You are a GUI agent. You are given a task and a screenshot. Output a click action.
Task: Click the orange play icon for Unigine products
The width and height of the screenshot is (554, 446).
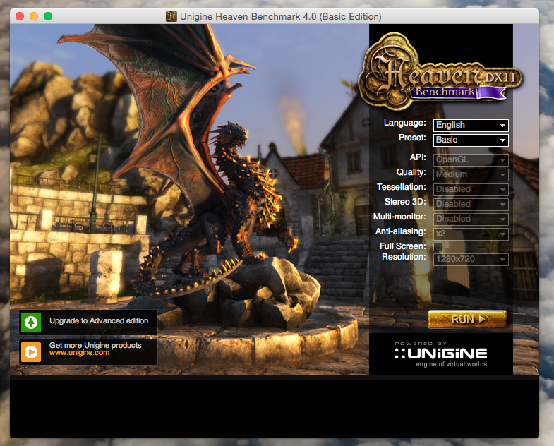31,352
